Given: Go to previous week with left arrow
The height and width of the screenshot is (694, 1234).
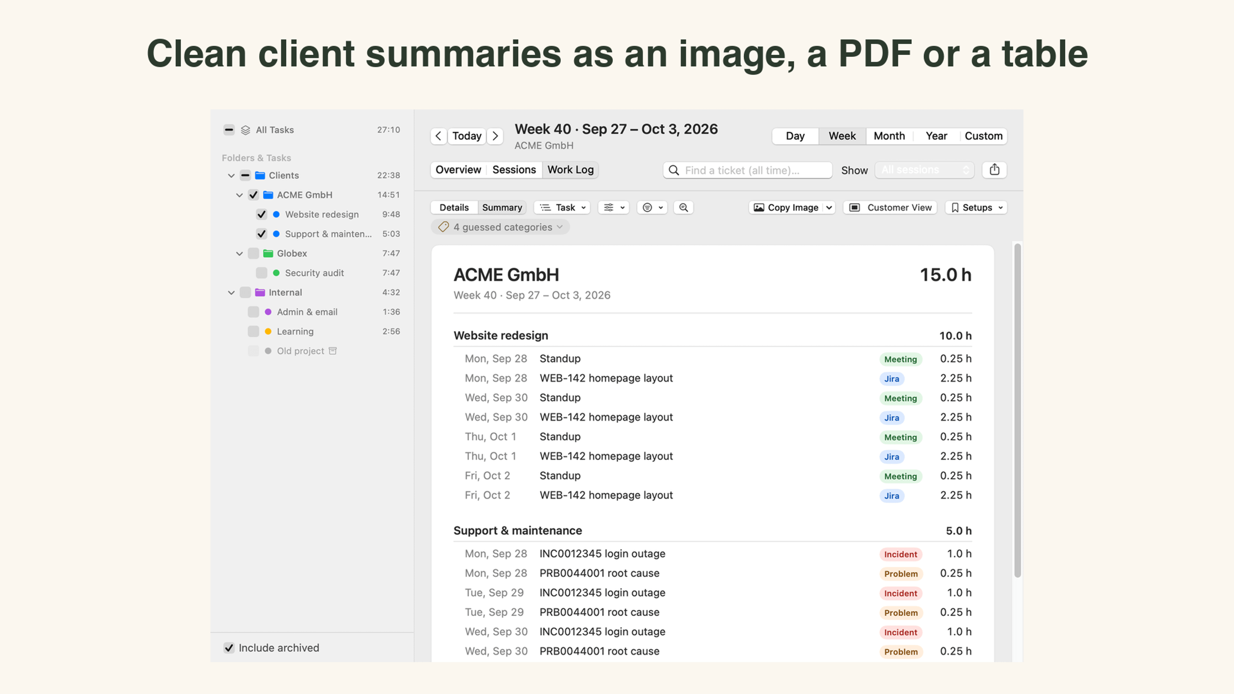Looking at the screenshot, I should [438, 136].
